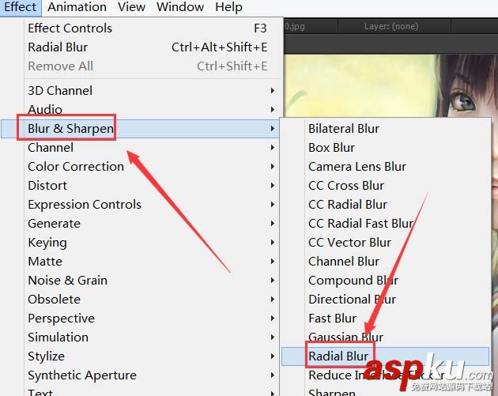Open the Help menu
498x396 pixels.
click(x=228, y=7)
